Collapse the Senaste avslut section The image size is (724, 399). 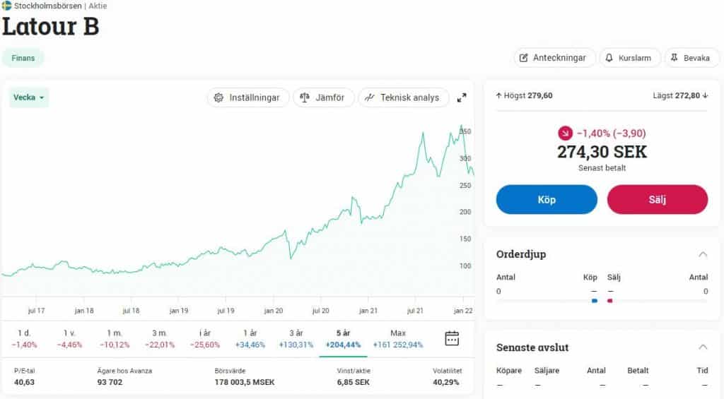pos(703,347)
